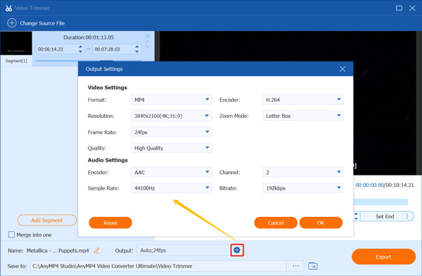Viewport: 422px width, 276px height.
Task: Click the stepper beside Set End
Action: click(356, 216)
